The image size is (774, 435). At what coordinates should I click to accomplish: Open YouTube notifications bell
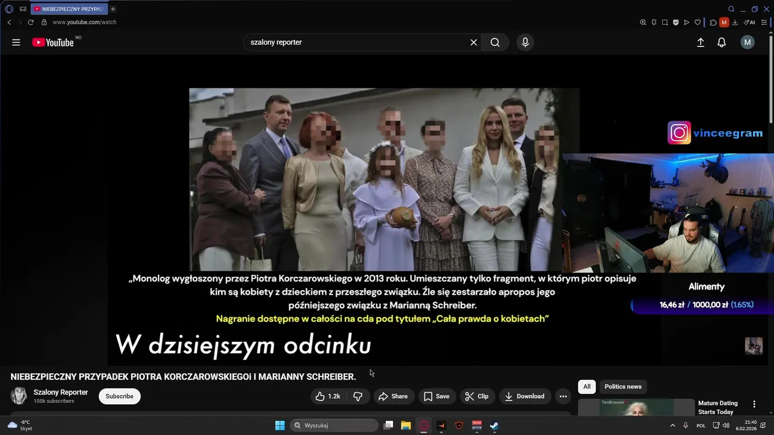click(721, 42)
